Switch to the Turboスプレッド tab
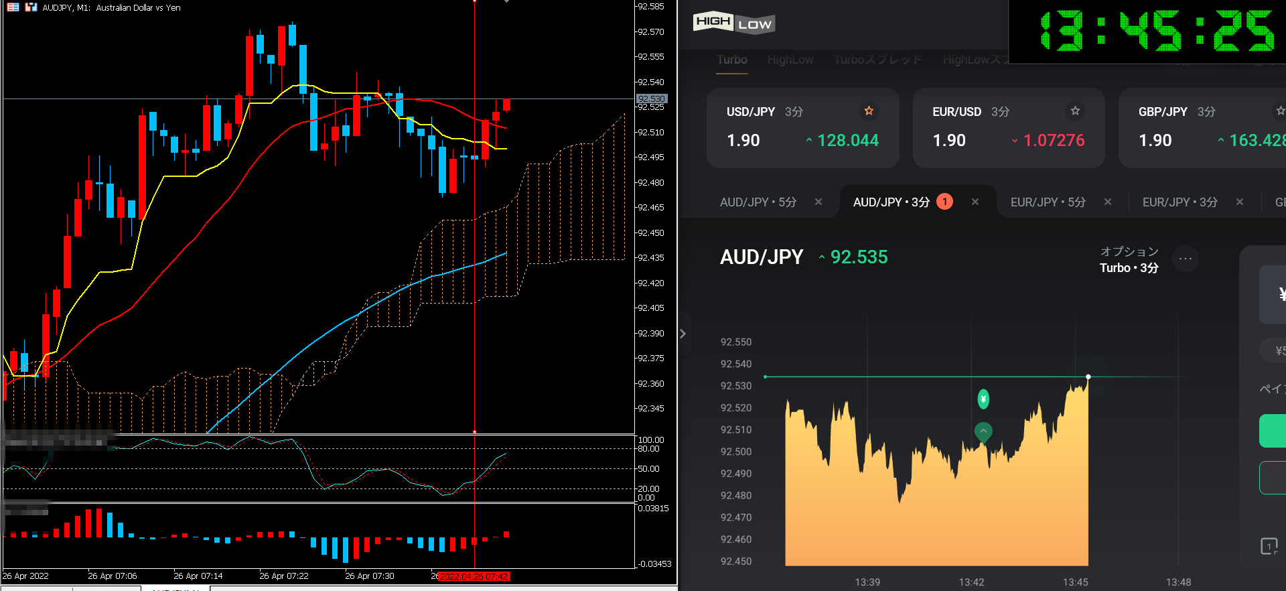Viewport: 1286px width, 591px height. (x=877, y=60)
